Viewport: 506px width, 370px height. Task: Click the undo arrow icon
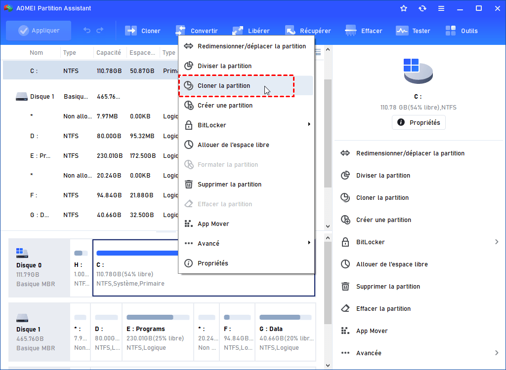click(x=87, y=30)
